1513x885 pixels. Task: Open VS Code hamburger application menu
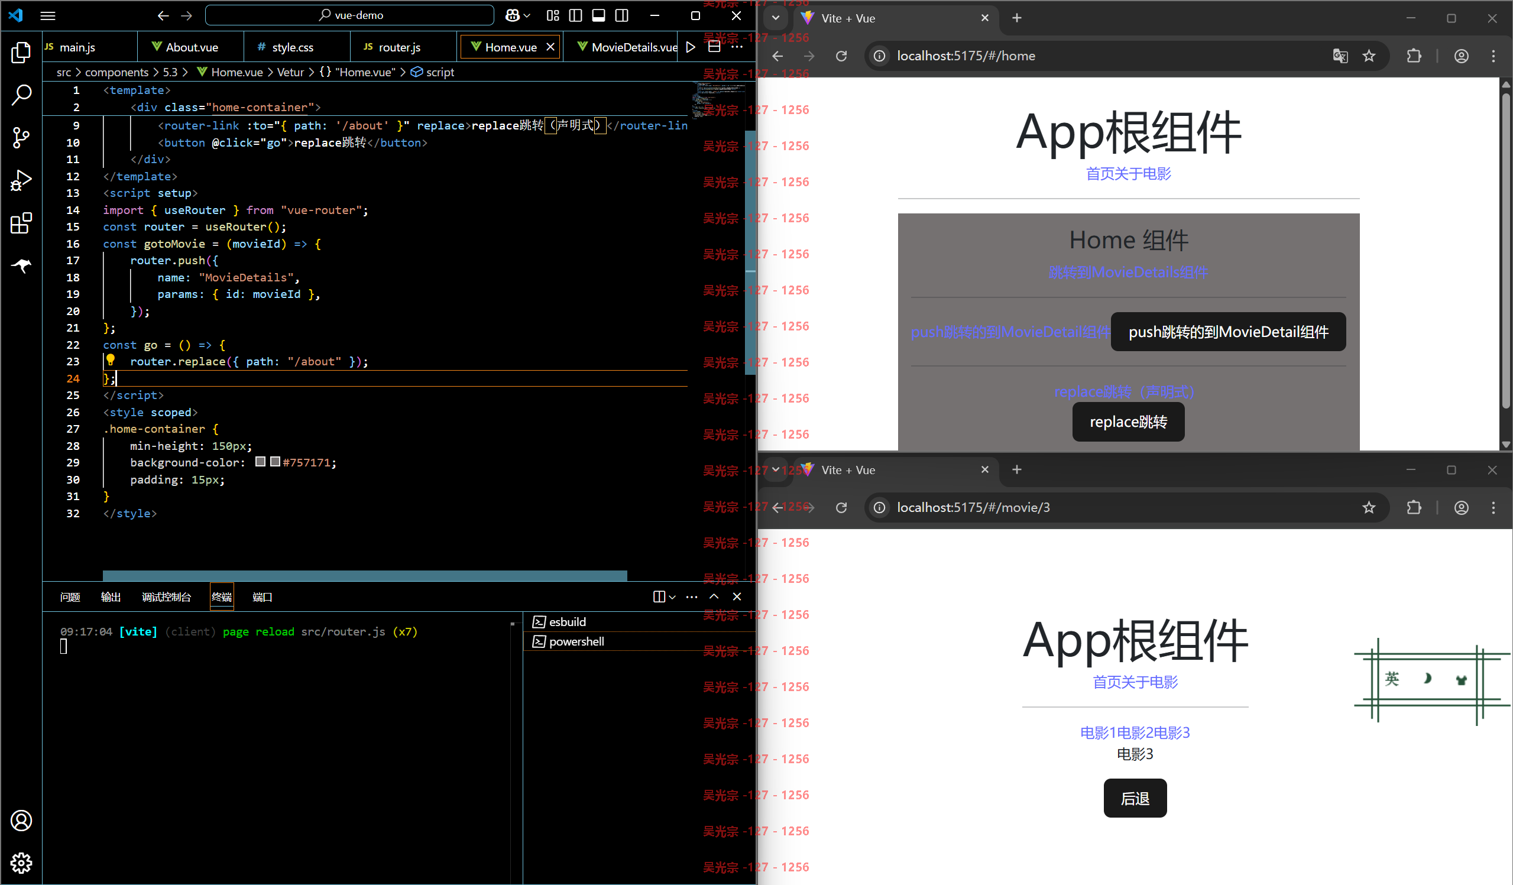(x=47, y=15)
